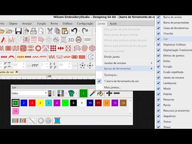Uncheck the Chenille toolbar checkbox
Screen dimensions: 192x144
158,34
